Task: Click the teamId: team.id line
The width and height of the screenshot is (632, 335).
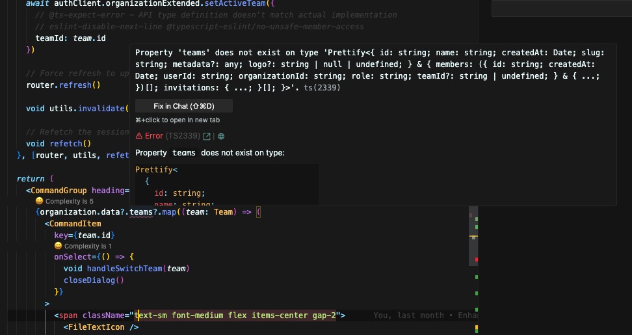Action: tap(70, 38)
